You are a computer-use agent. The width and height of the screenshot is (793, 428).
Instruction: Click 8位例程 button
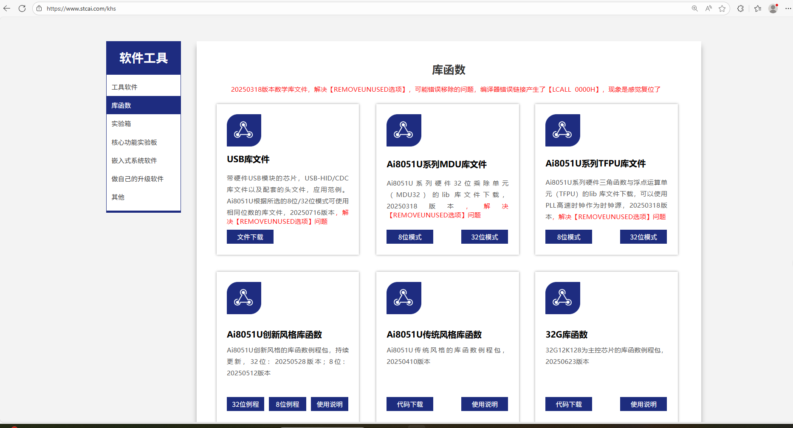(x=288, y=404)
